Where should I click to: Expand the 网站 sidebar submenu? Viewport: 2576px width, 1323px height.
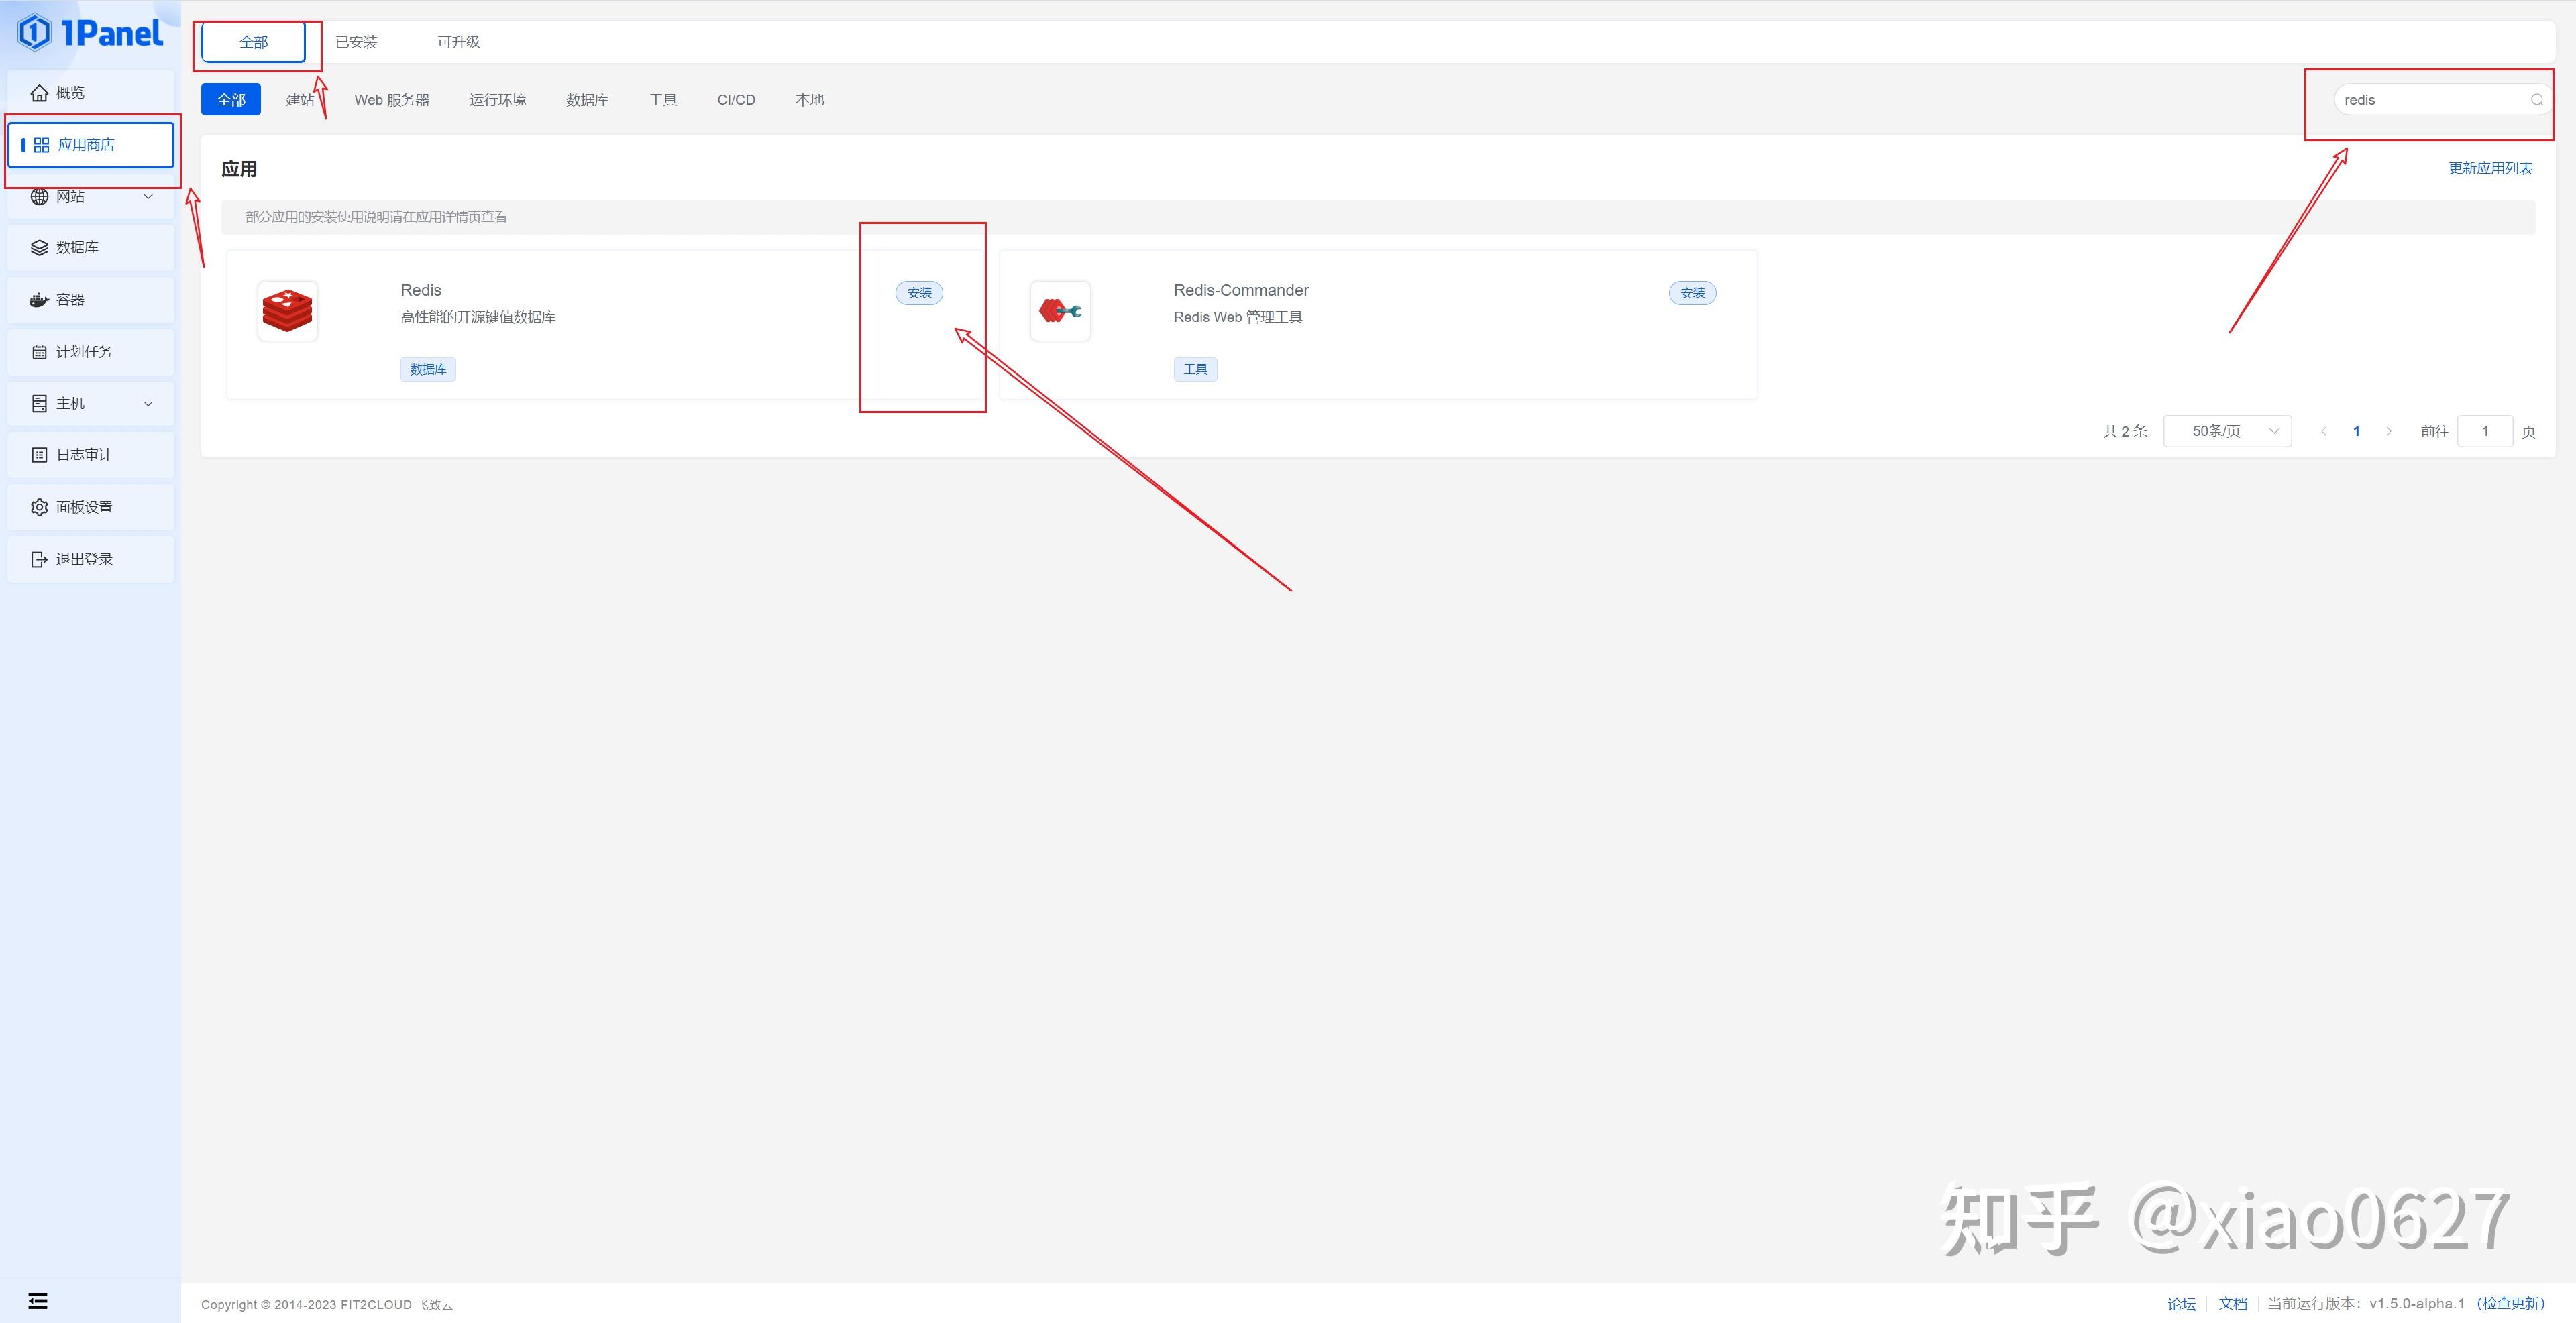90,197
